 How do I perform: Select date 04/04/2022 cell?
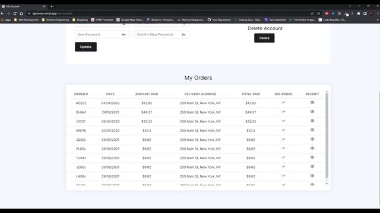pyautogui.click(x=110, y=103)
